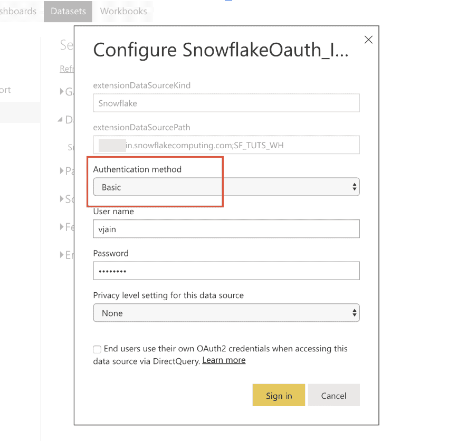
Task: Open the Authentication method dropdown
Action: (226, 187)
